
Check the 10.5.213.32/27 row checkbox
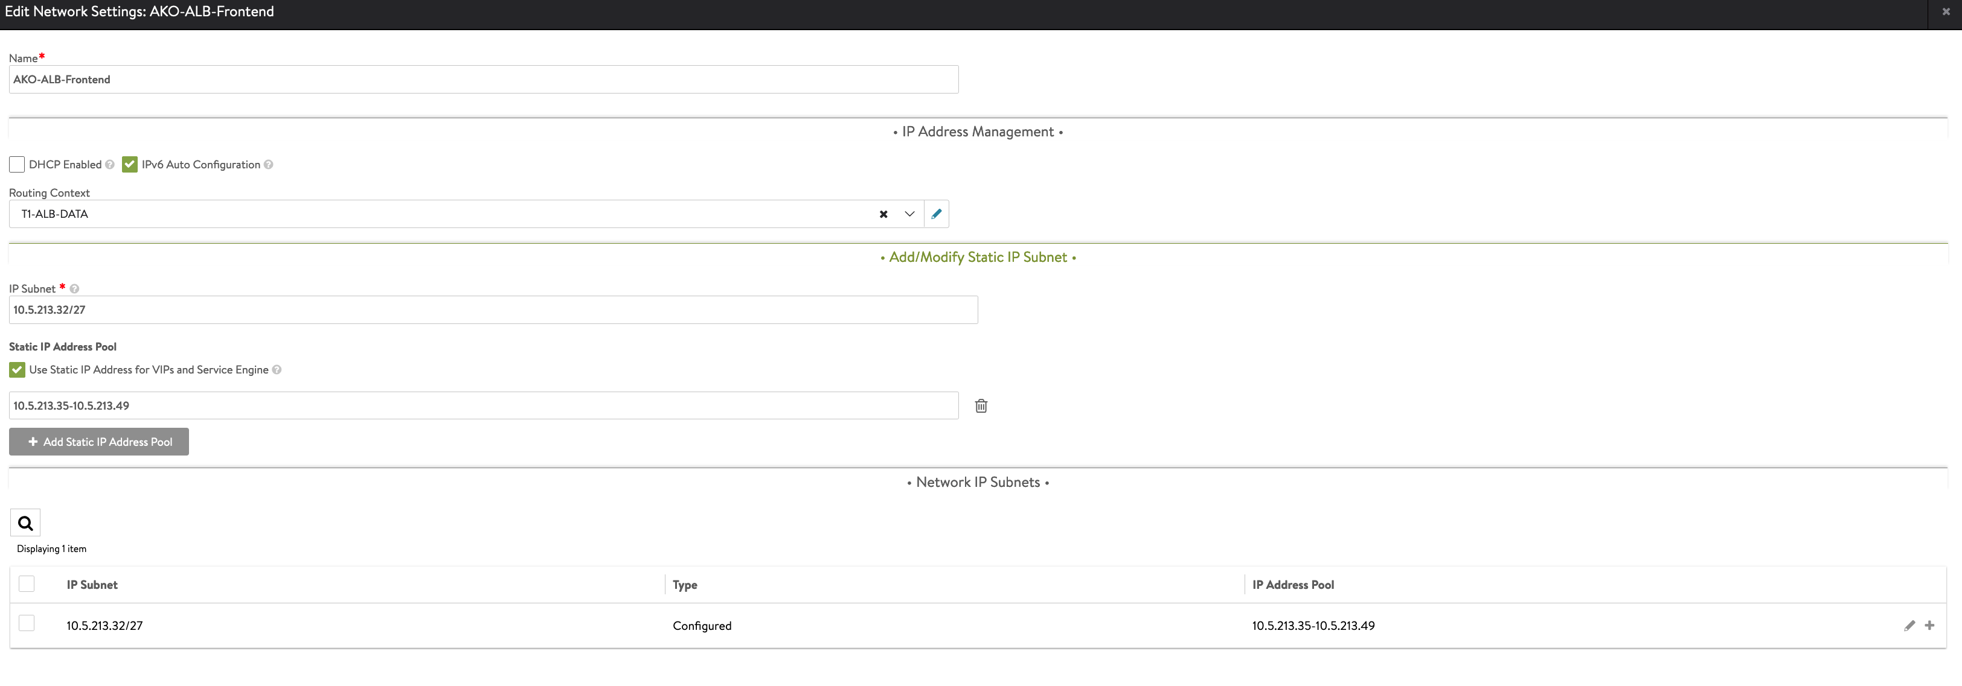27,624
